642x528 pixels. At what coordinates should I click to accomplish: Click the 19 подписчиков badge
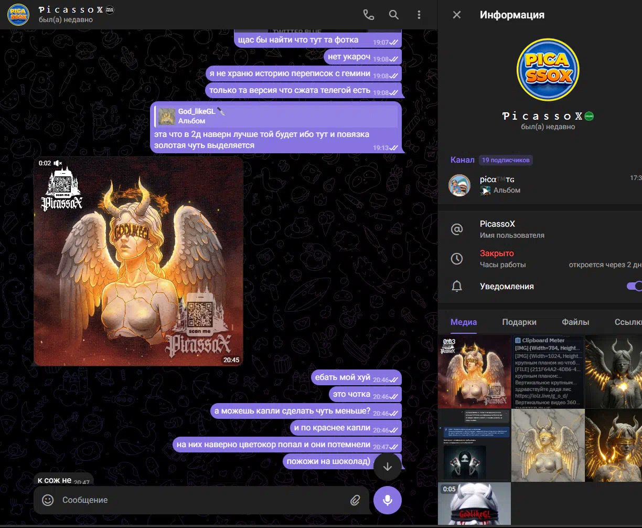506,160
